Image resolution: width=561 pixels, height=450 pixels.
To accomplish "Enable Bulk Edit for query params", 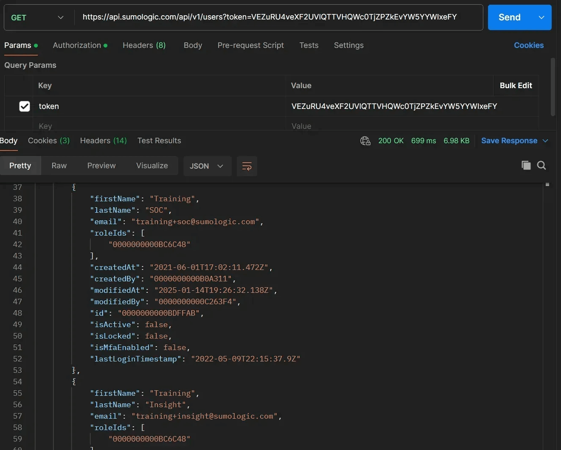I will [516, 85].
